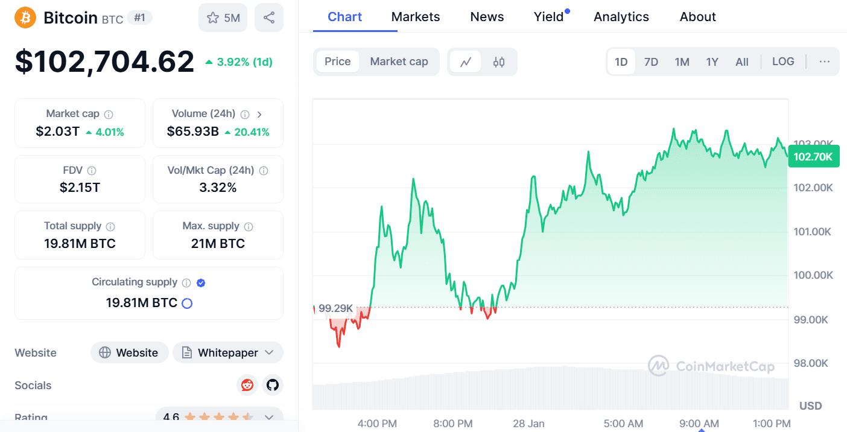Open Bitcoin's GitHub via the GitHub icon

point(273,385)
